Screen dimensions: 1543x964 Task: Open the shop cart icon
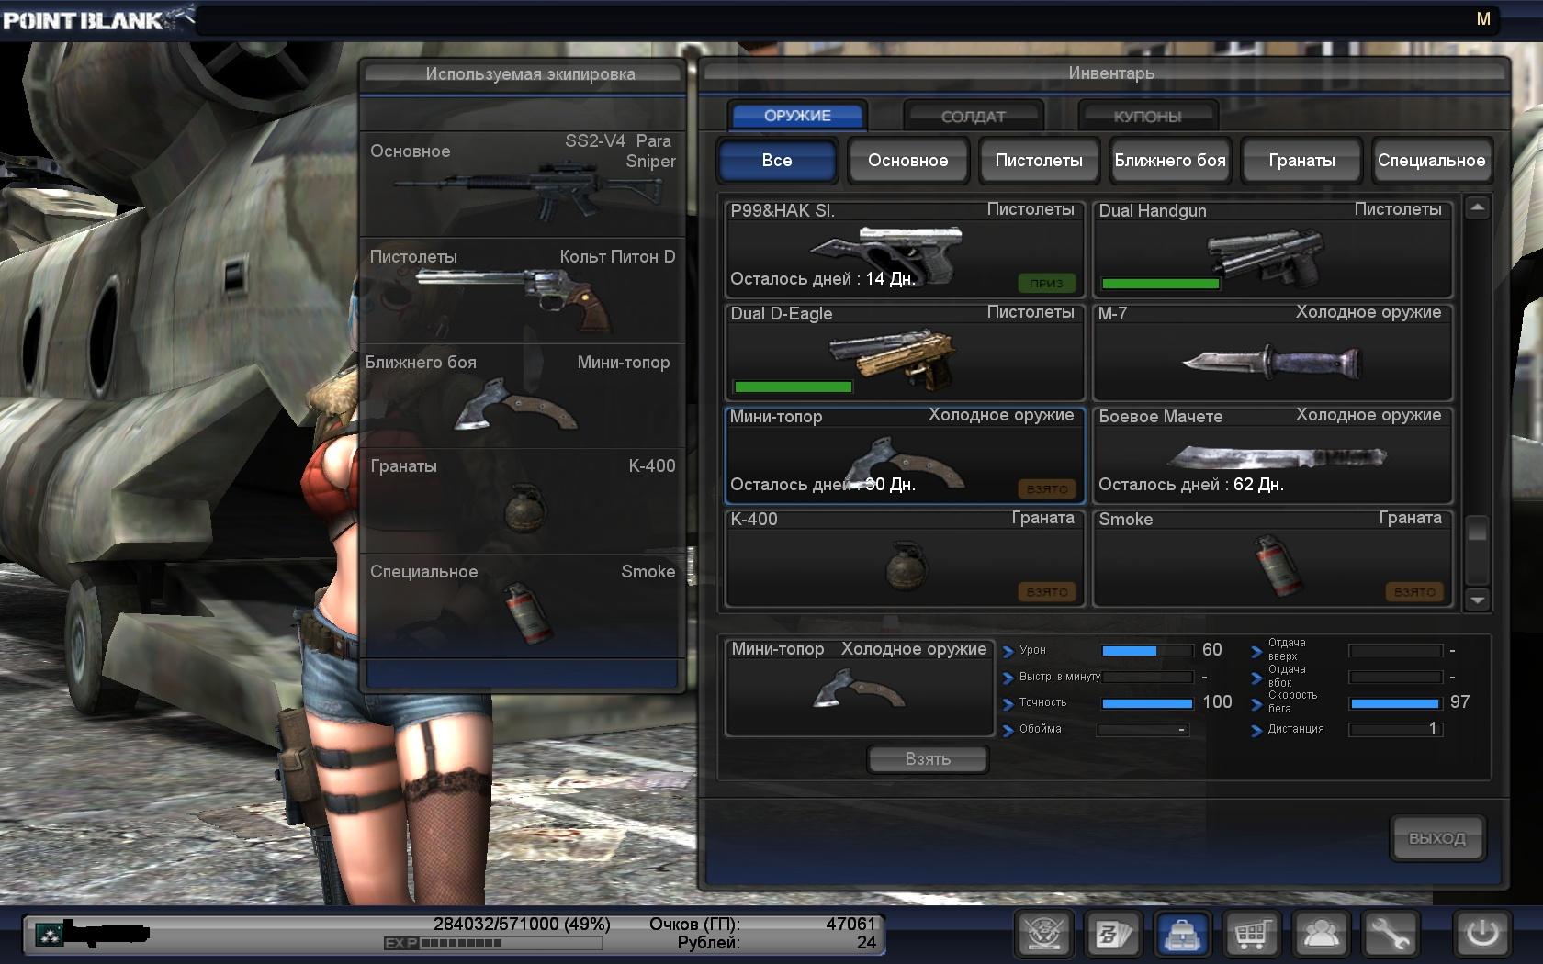[1251, 935]
